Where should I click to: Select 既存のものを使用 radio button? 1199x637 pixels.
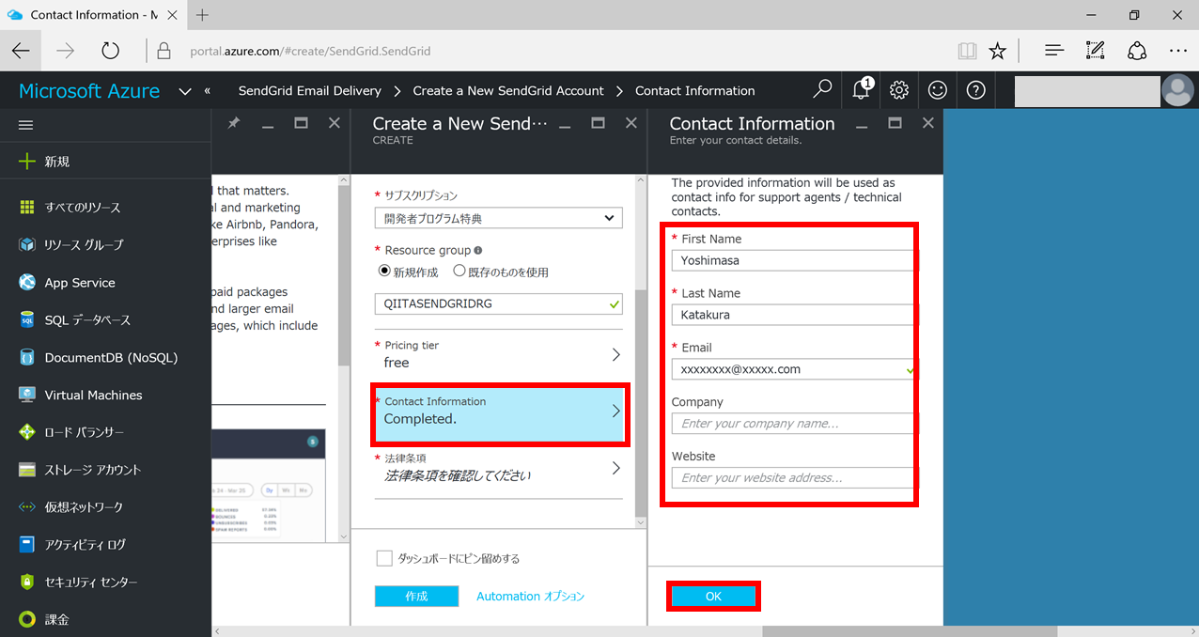coord(459,271)
